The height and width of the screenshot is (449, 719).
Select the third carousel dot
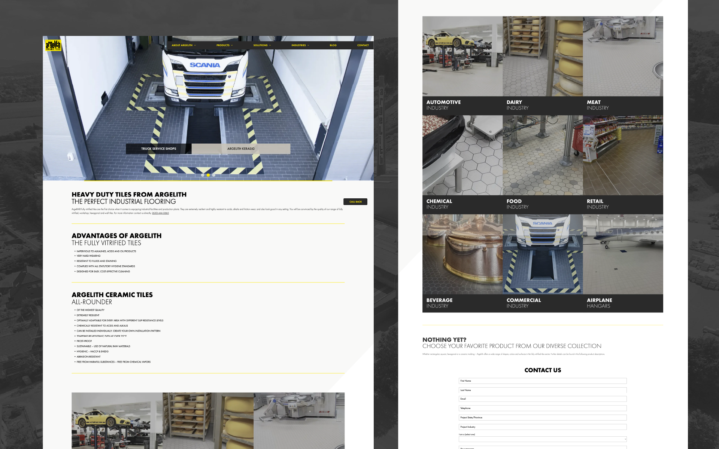(x=214, y=175)
